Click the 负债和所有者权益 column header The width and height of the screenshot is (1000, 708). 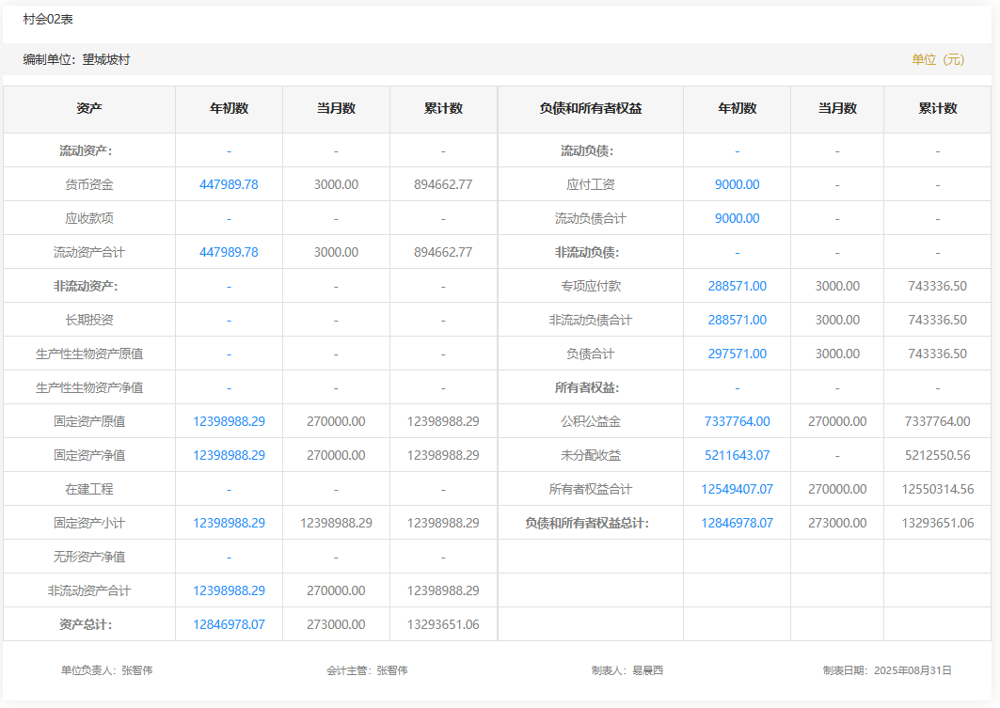click(591, 108)
